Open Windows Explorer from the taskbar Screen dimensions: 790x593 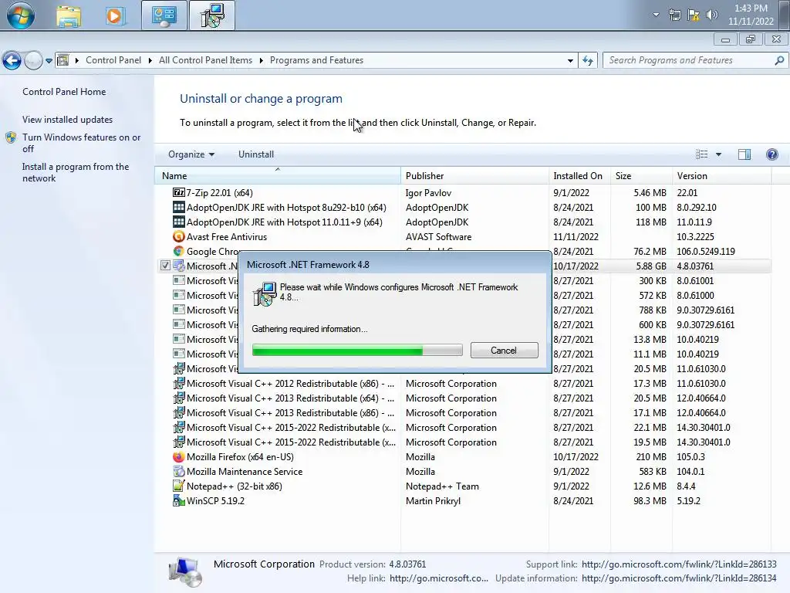(x=69, y=15)
